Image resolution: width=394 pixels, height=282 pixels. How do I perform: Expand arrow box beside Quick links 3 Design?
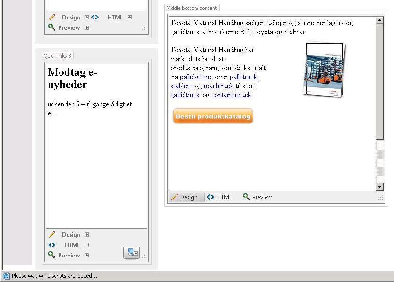pyautogui.click(x=87, y=235)
